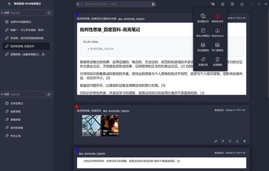Click first tag icon on image note toolbar

[223, 141]
